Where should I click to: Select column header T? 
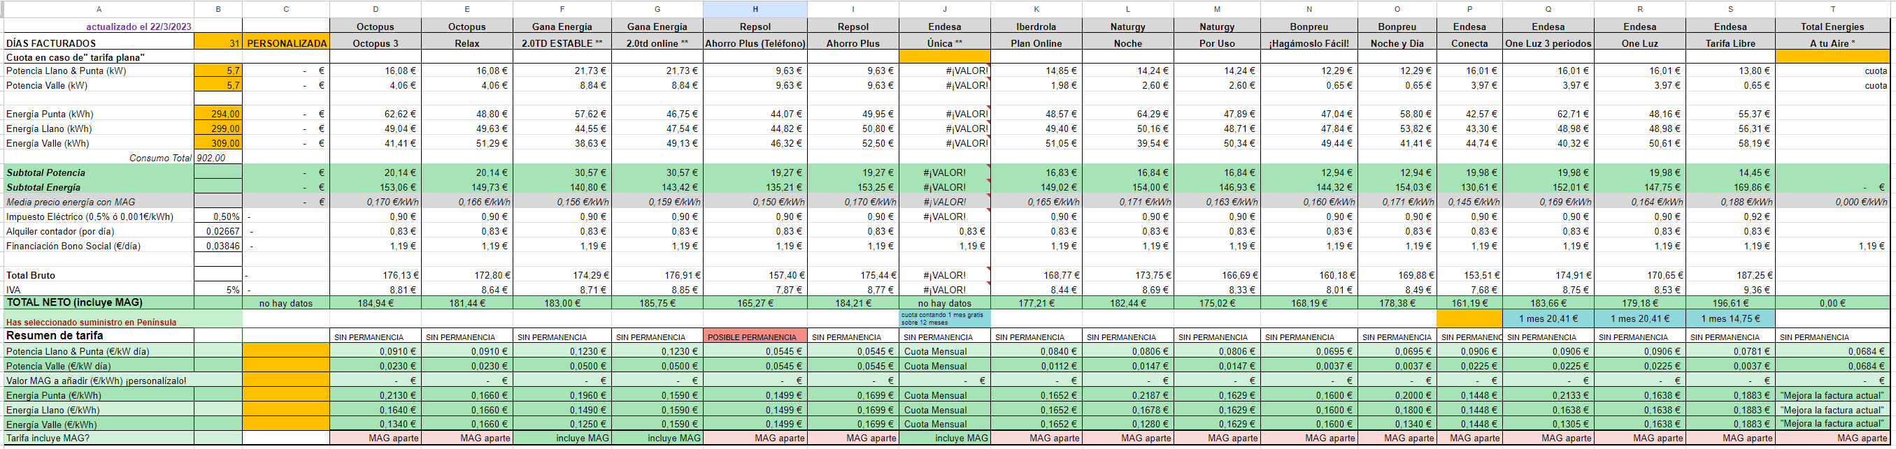coord(1832,9)
